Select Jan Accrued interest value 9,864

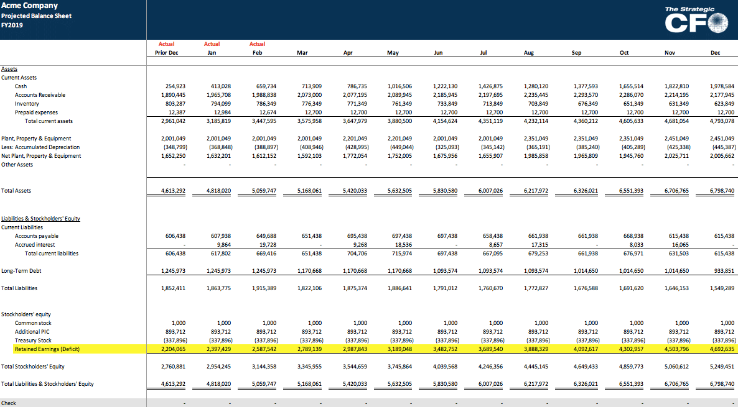point(224,245)
